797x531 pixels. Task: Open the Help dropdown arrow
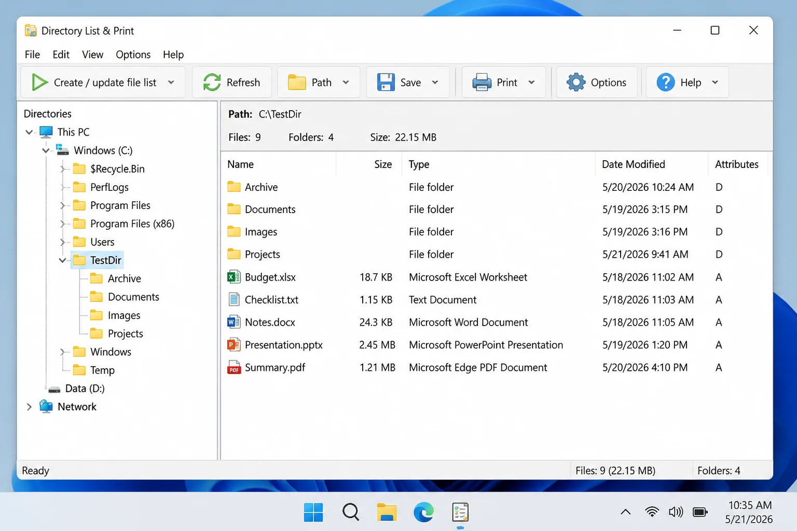tap(715, 82)
